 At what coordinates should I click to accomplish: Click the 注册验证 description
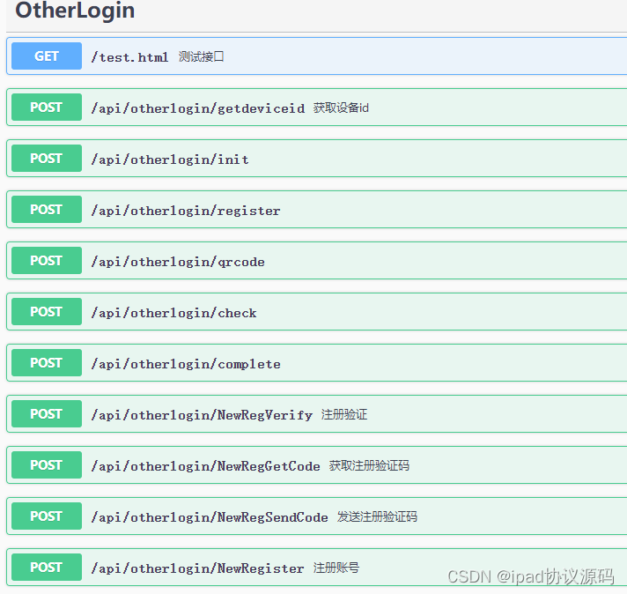coord(344,414)
